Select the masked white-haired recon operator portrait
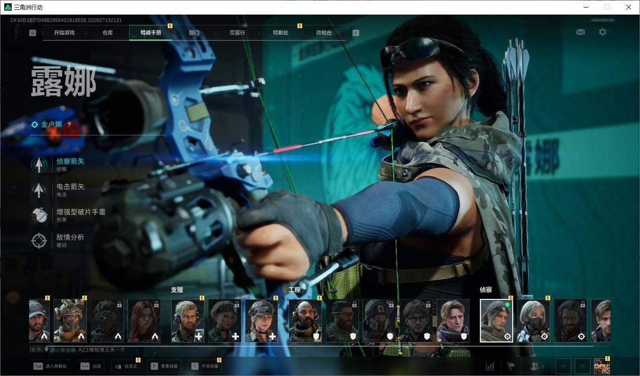This screenshot has height=376, width=640. 533,321
